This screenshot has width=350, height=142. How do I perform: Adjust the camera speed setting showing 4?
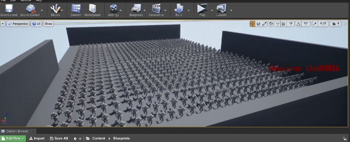tap(336, 24)
